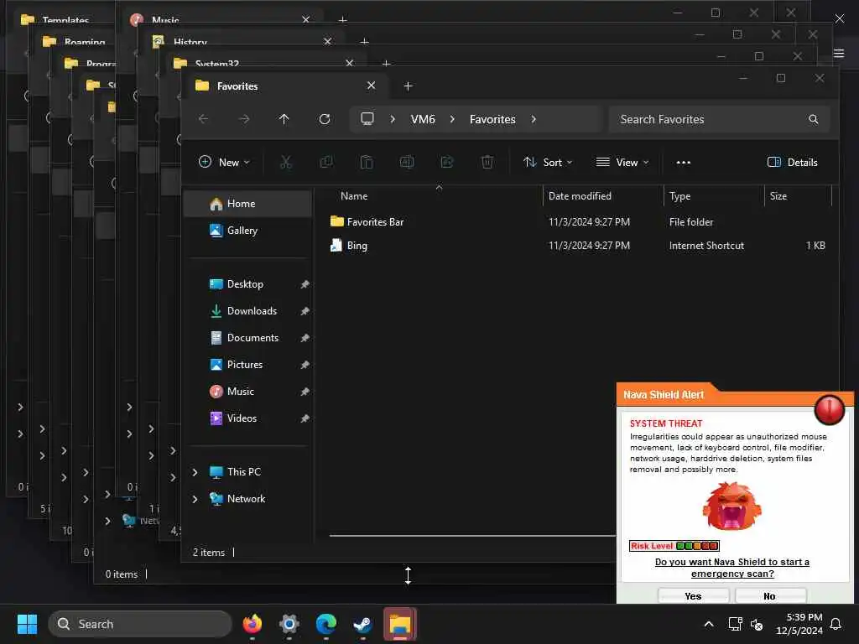This screenshot has width=859, height=644.
Task: Click the Paste clipboard icon
Action: click(367, 162)
